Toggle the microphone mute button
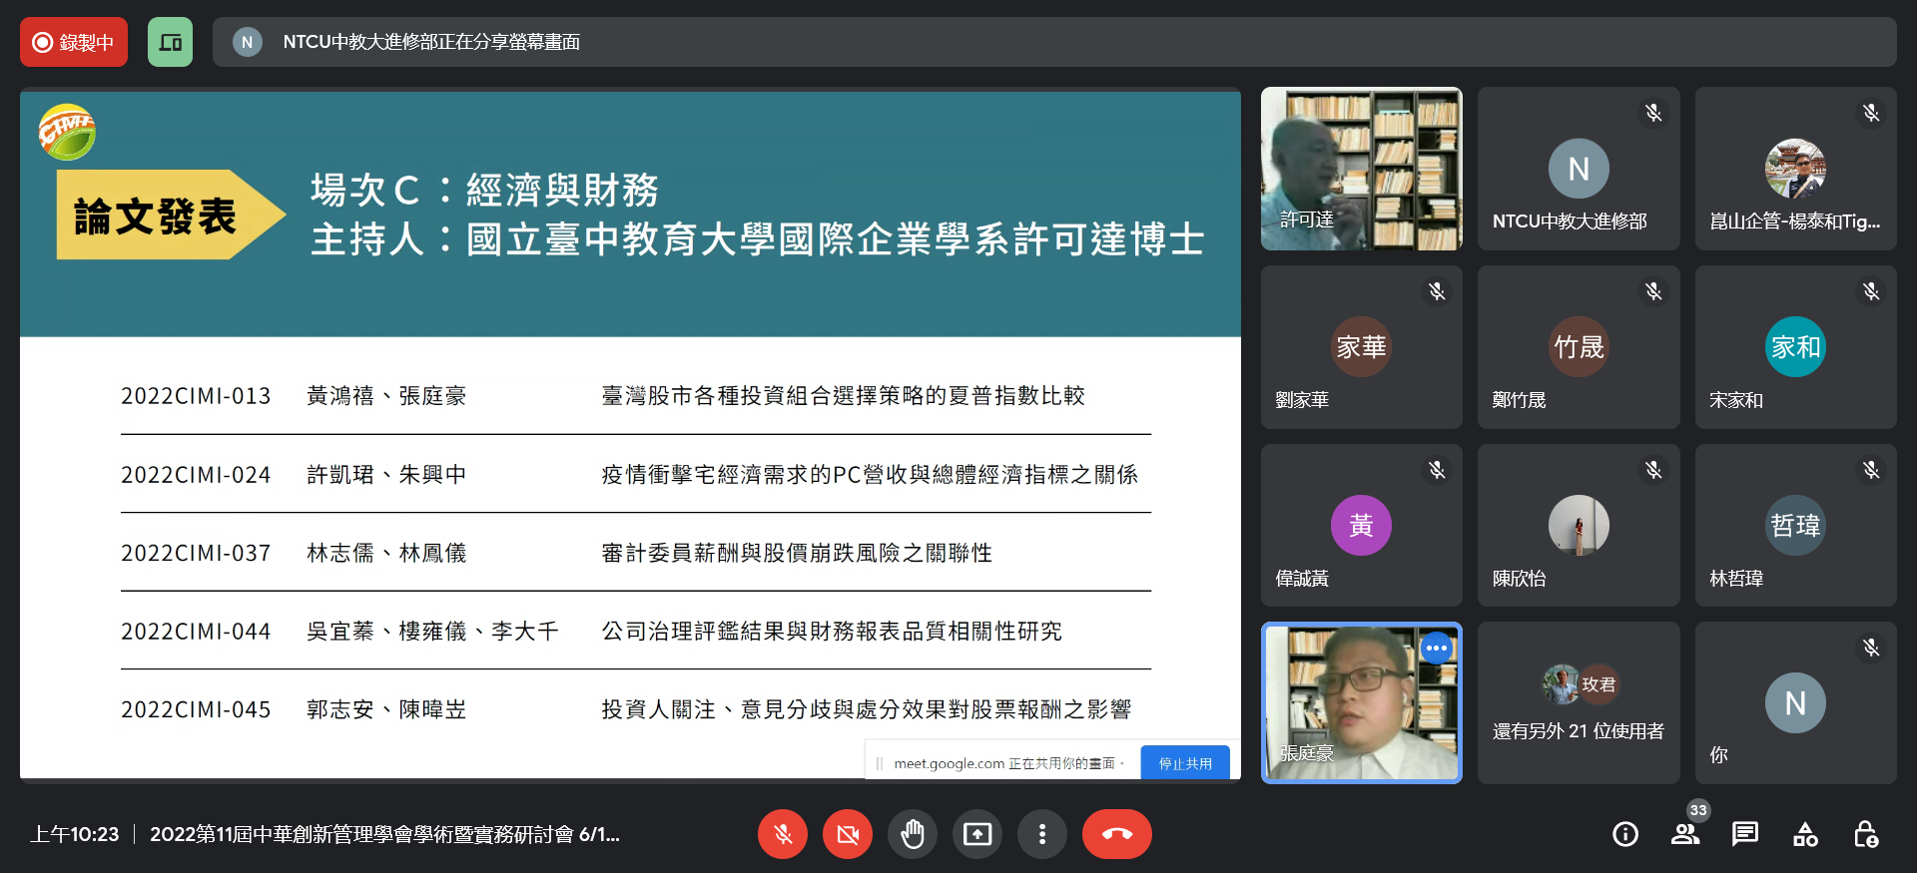 coord(783,834)
